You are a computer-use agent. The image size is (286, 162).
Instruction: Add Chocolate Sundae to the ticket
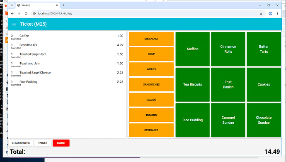(x=264, y=120)
